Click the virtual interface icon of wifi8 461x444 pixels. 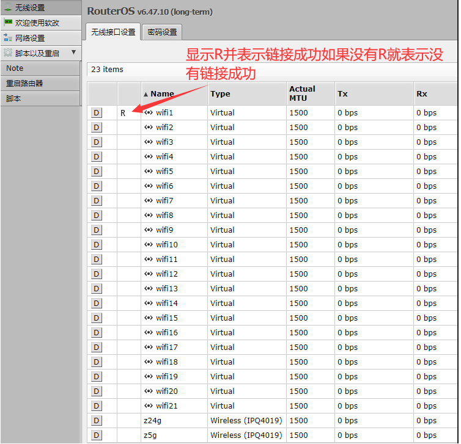click(149, 215)
